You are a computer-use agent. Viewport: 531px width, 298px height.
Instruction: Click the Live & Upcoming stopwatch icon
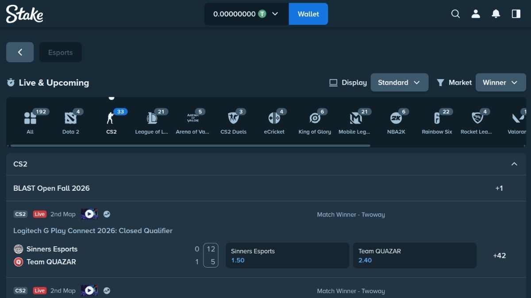(11, 83)
